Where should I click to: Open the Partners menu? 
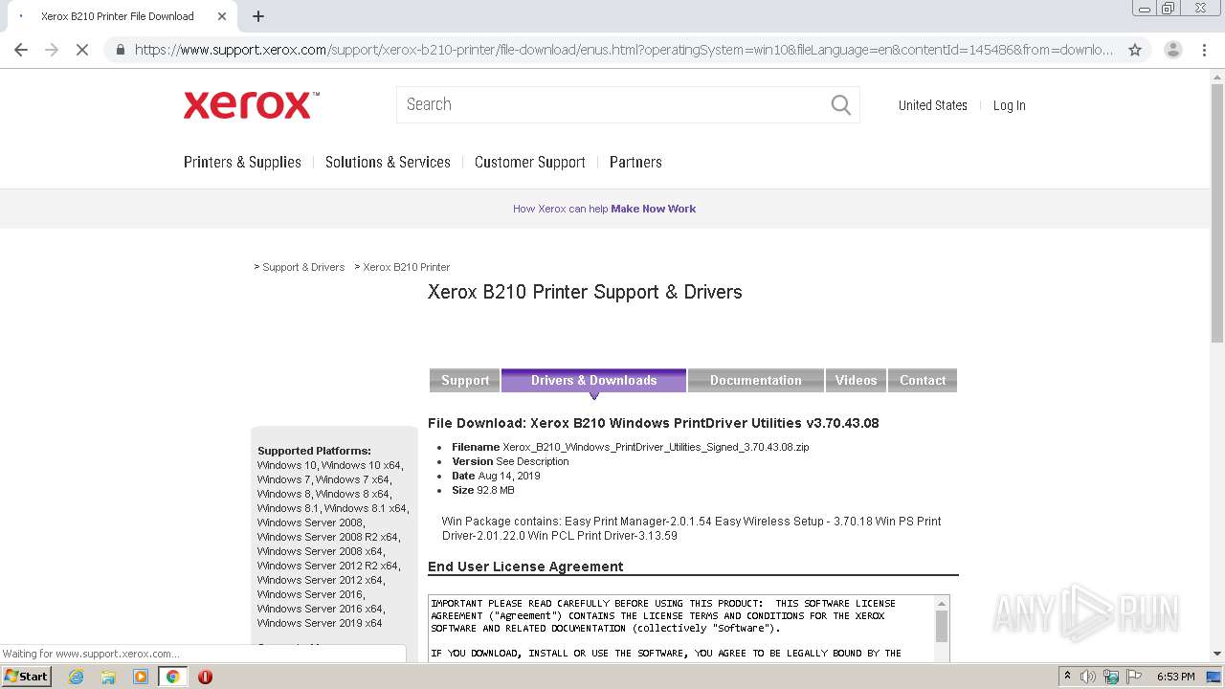tap(635, 162)
